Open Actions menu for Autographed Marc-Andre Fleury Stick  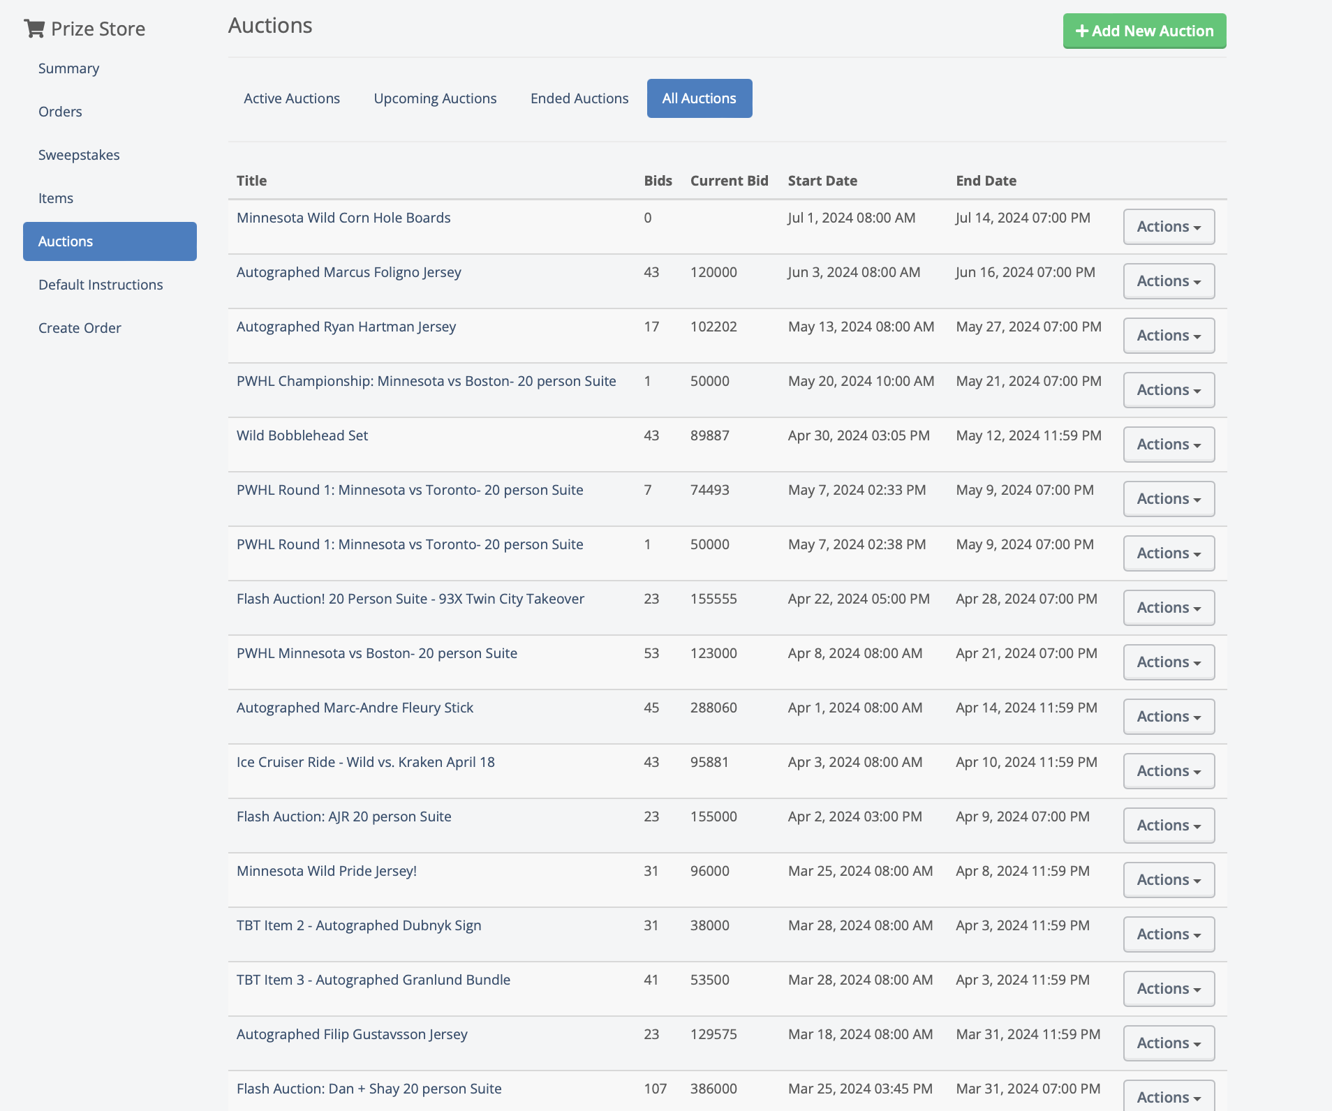pyautogui.click(x=1169, y=717)
